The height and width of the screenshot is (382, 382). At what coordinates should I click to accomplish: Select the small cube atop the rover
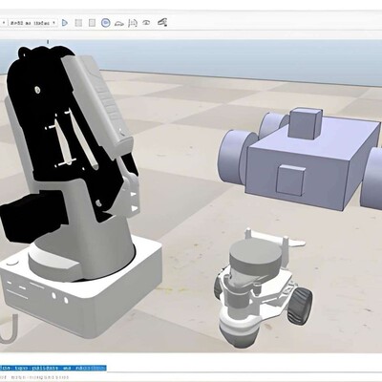[305, 123]
